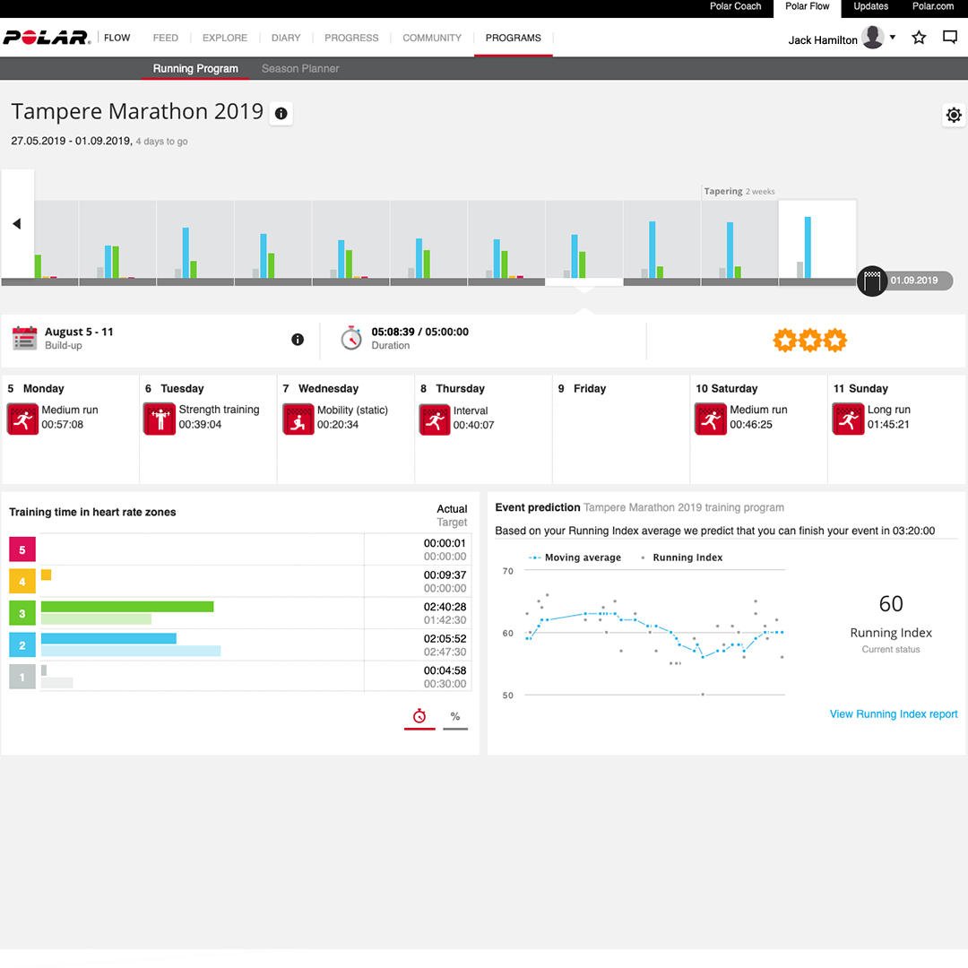The image size is (968, 968).
Task: Open Thursday Interval session icon
Action: (435, 419)
